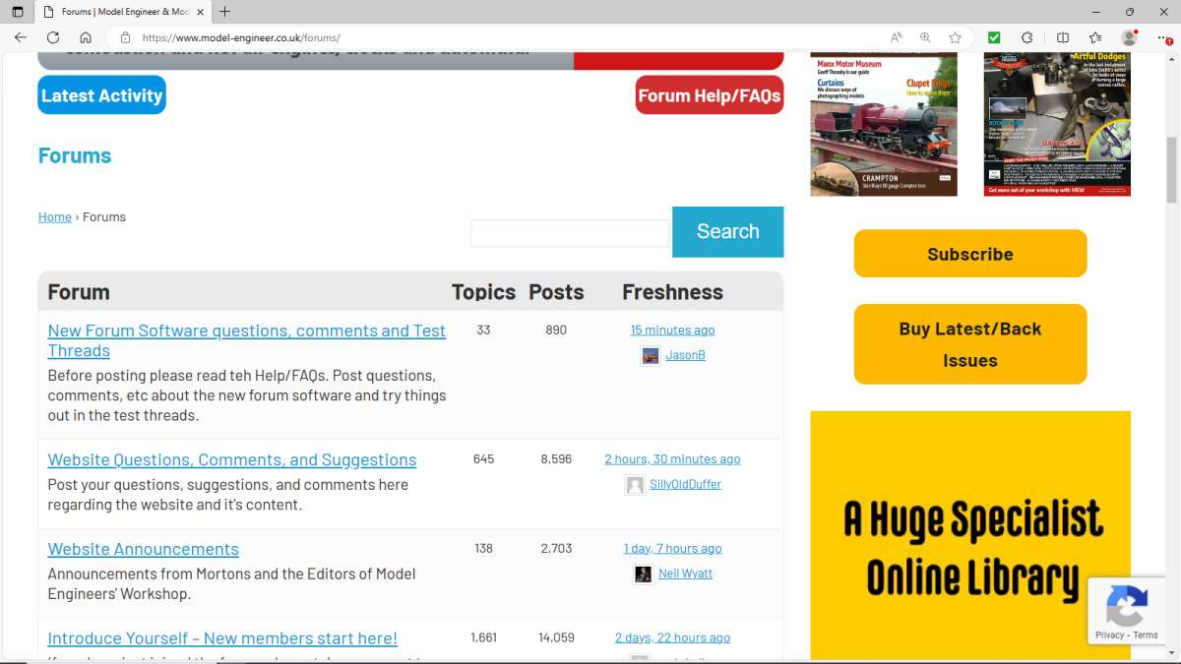Image resolution: width=1181 pixels, height=664 pixels.
Task: Open the Crampton locomotive magazine cover
Action: [x=884, y=125]
